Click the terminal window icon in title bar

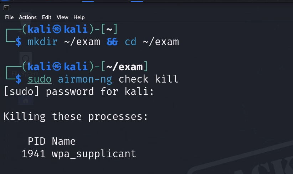click(6, 7)
